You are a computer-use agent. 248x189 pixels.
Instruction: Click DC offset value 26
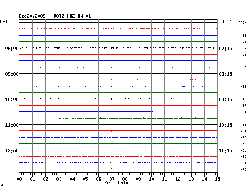[x=244, y=29]
